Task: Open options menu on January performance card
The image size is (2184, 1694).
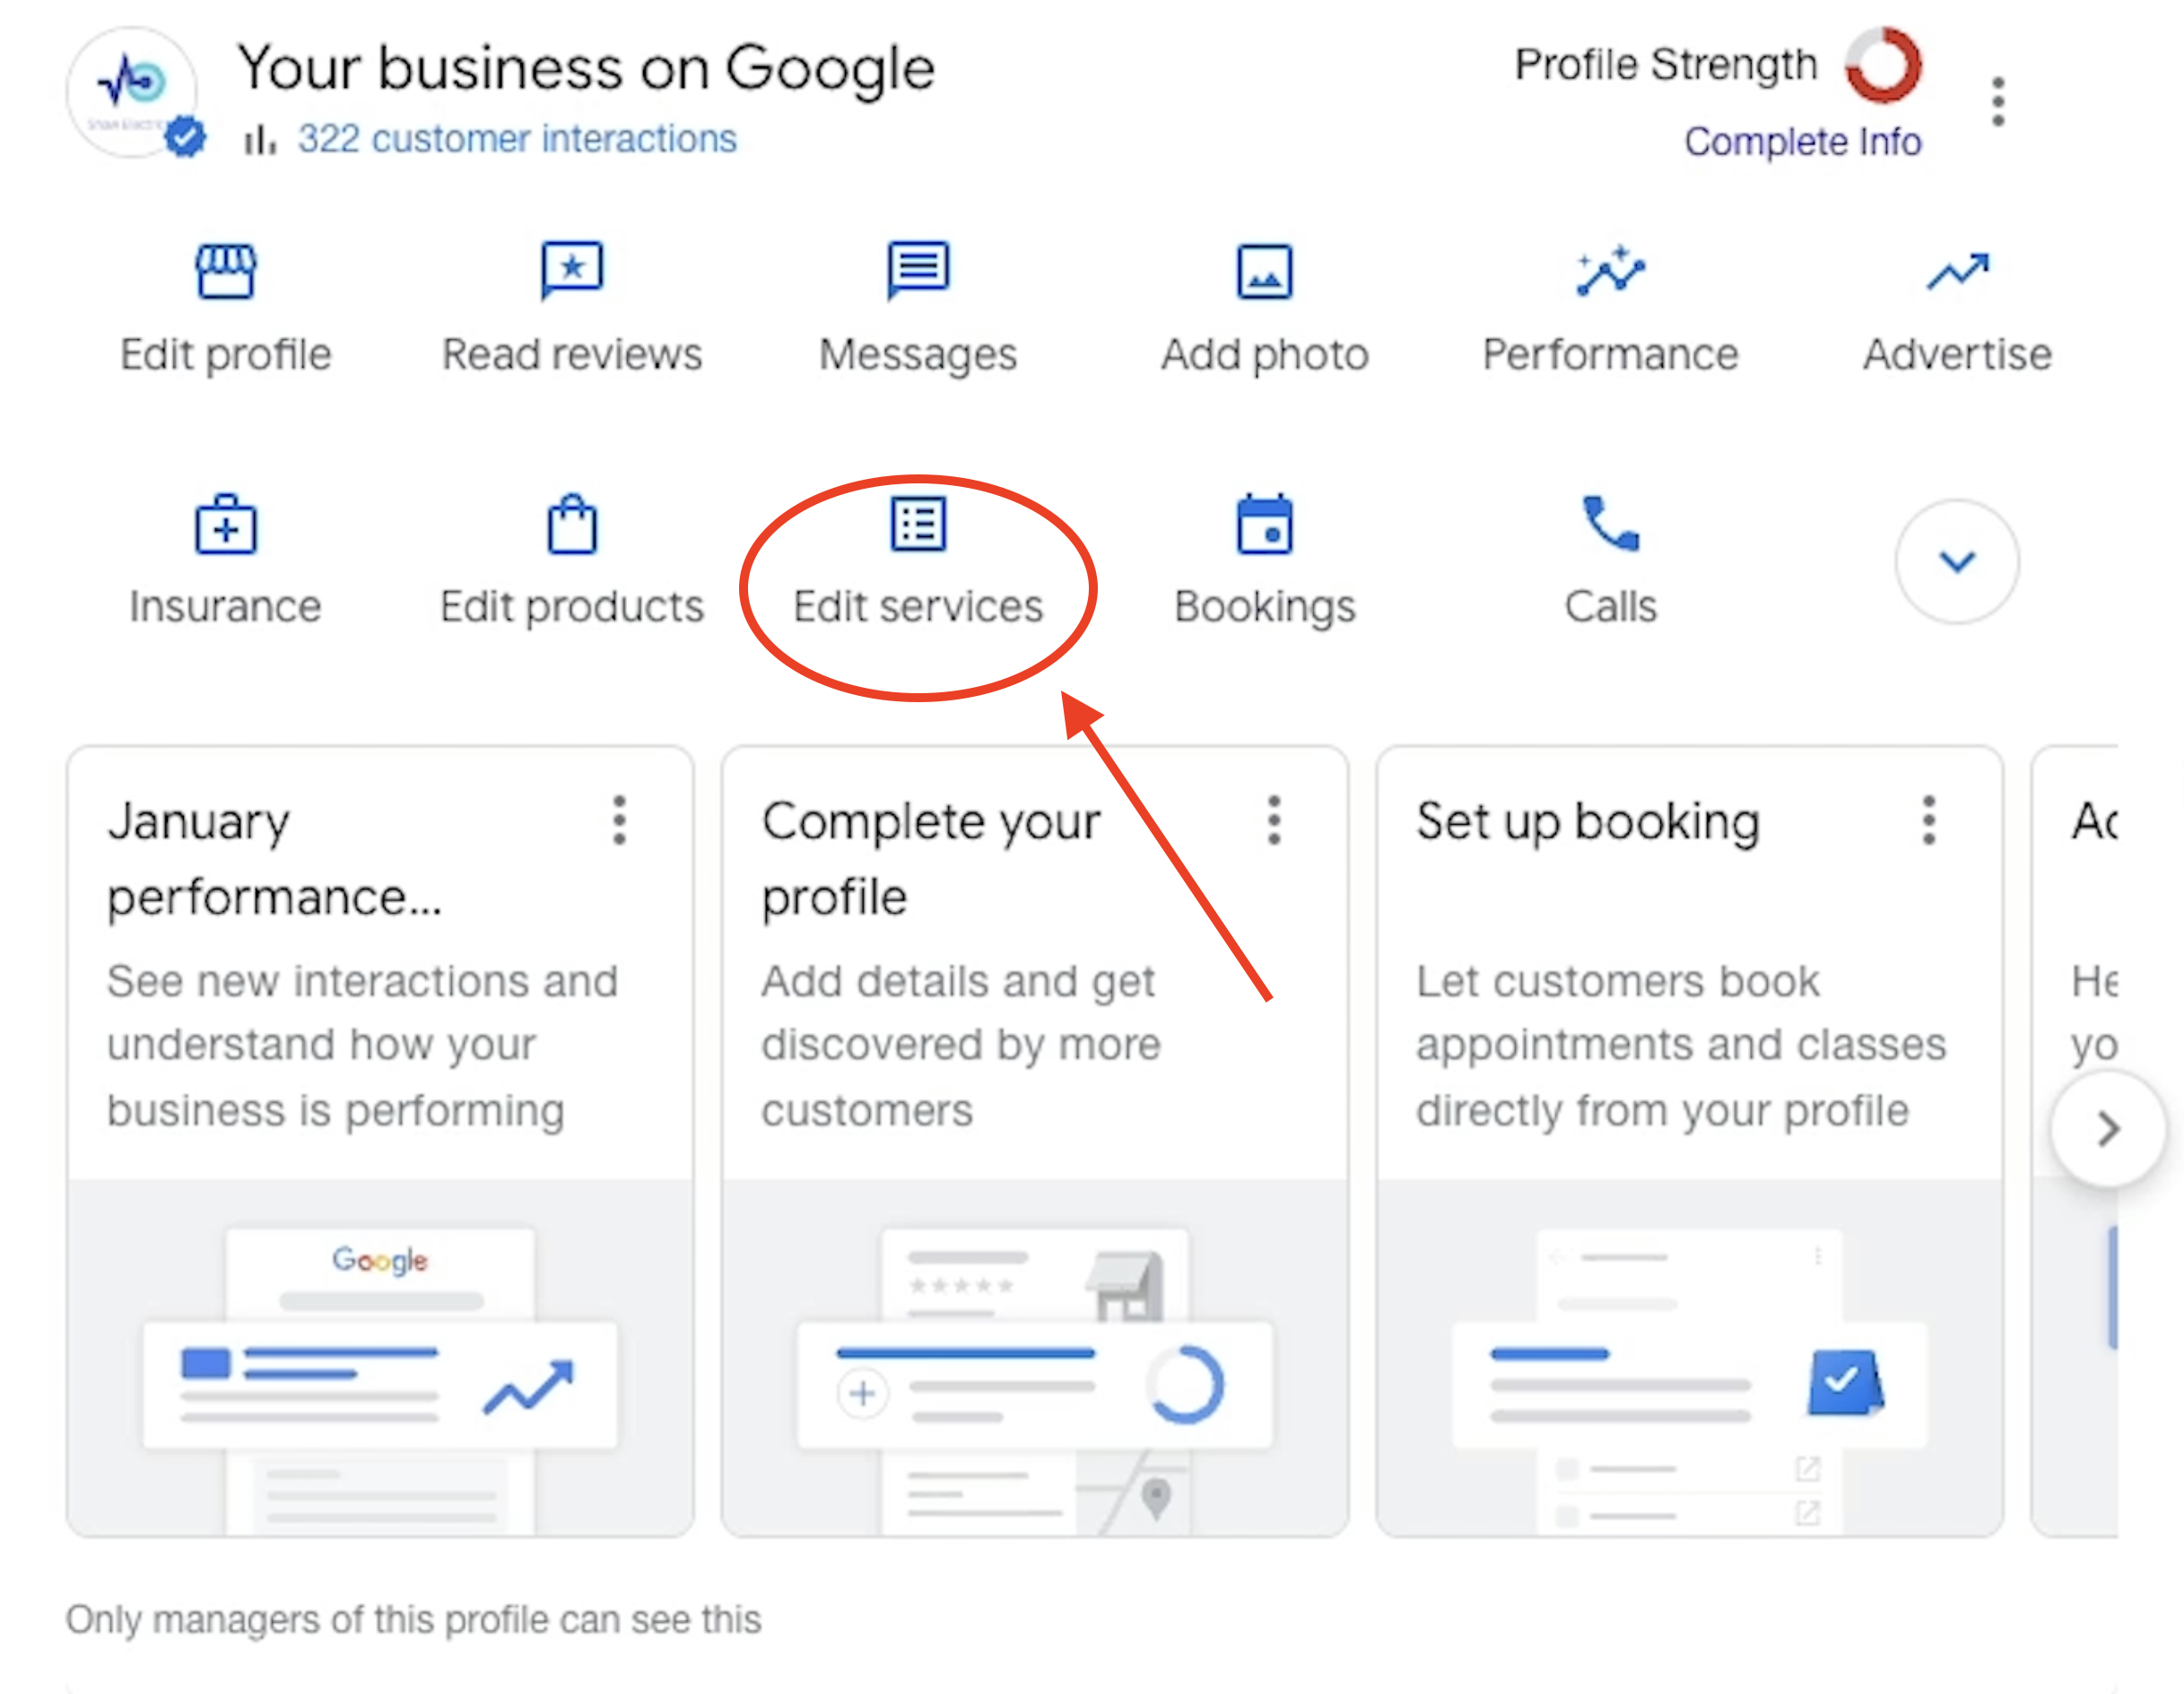Action: click(620, 820)
